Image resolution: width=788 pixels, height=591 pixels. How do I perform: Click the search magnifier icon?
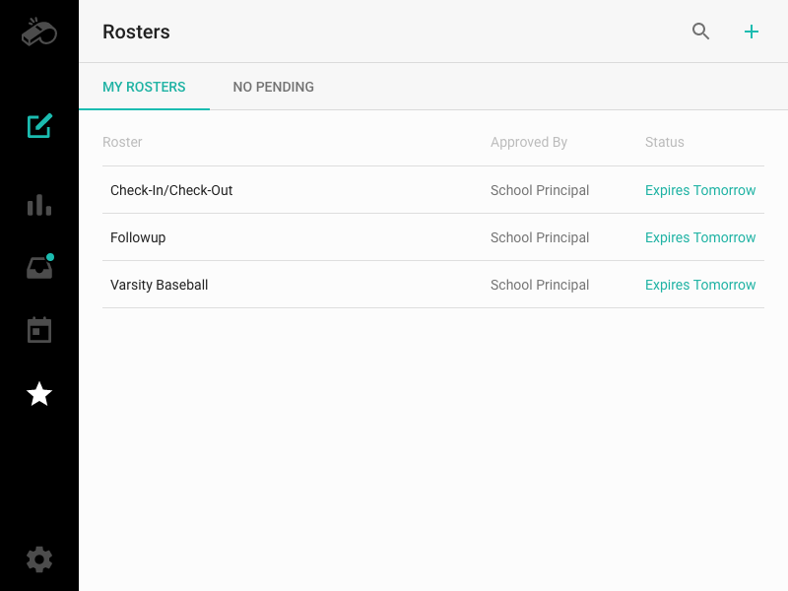coord(701,32)
